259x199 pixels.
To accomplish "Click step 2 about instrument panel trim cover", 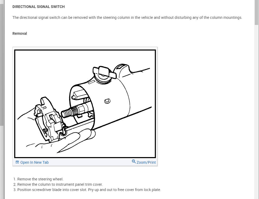I will [x=60, y=184].
